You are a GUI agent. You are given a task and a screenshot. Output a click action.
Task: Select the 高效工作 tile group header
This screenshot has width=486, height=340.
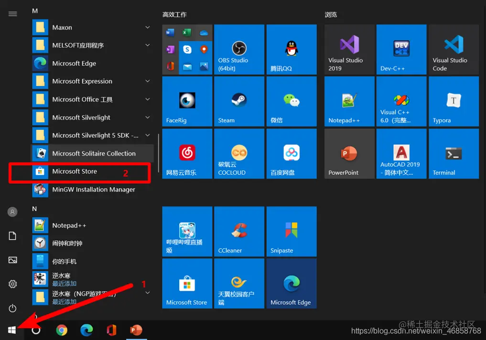point(174,14)
